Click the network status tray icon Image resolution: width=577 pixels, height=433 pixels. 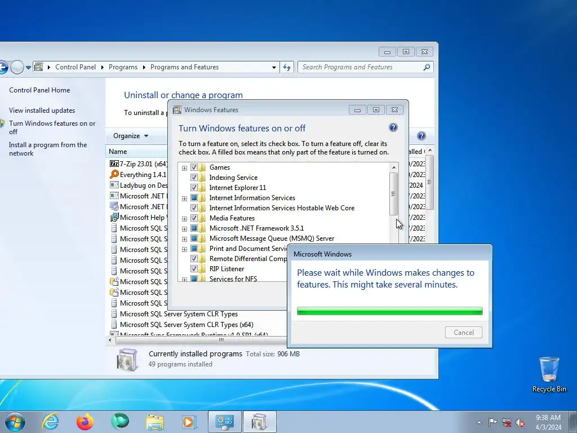coord(507,422)
